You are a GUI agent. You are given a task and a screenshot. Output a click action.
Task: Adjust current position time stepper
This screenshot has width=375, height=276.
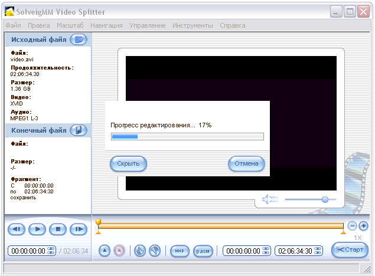tap(51, 251)
